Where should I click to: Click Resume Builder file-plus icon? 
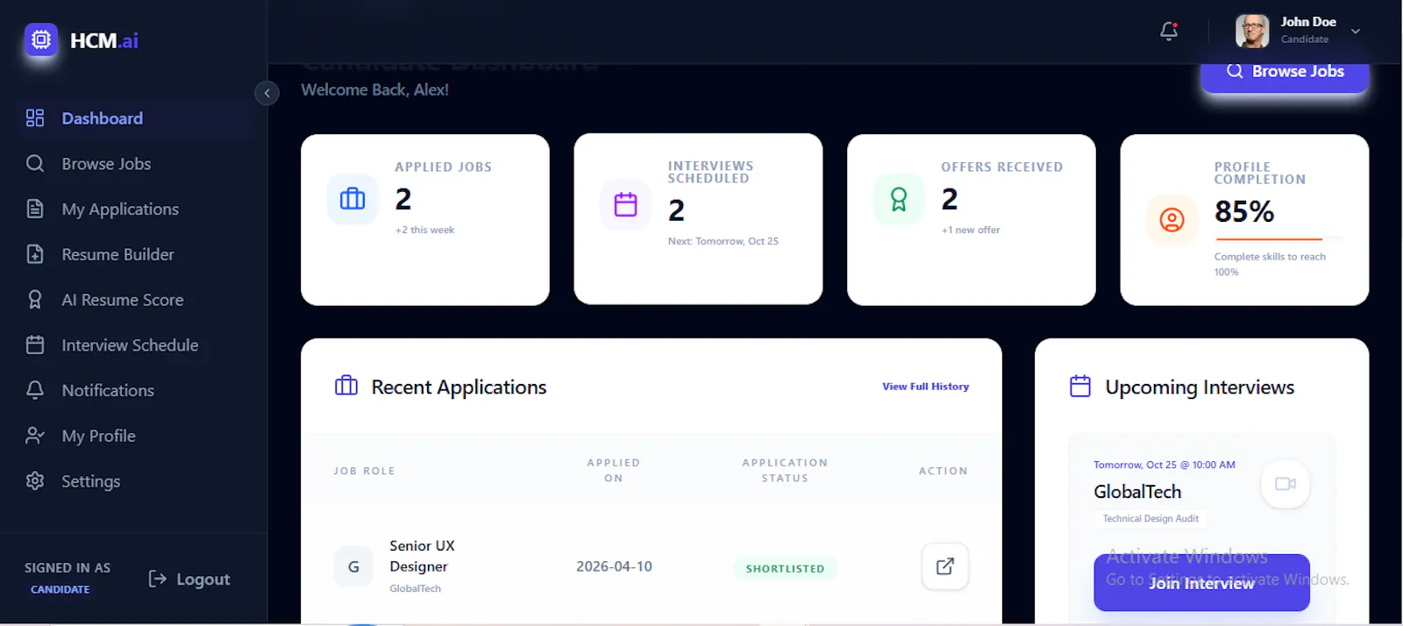tap(35, 254)
